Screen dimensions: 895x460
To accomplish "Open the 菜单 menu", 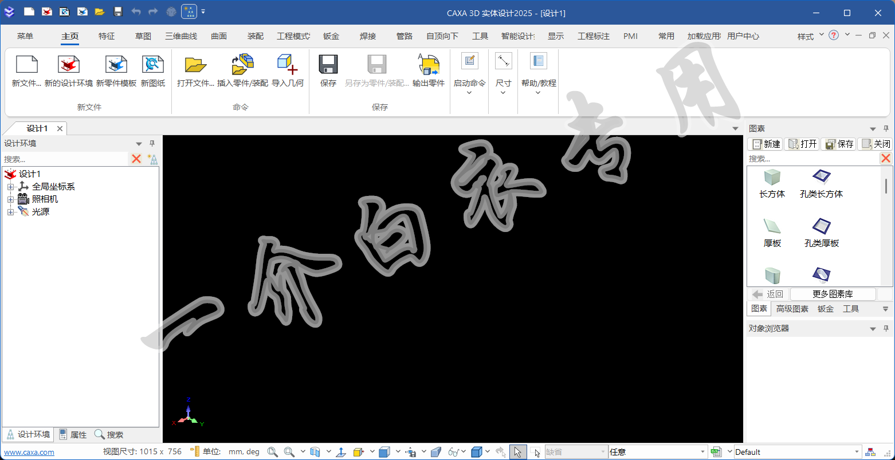I will 25,36.
